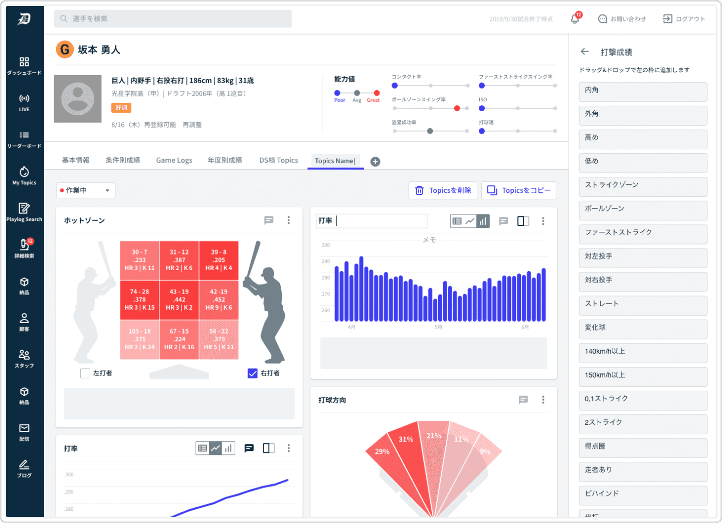Switch lower 打率 card to bar chart view

(x=228, y=448)
